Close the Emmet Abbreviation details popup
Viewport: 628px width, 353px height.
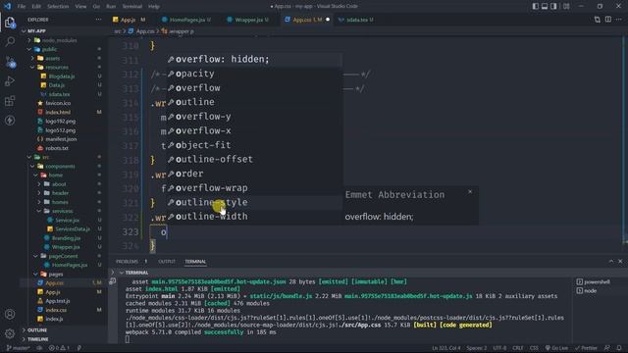(470, 192)
